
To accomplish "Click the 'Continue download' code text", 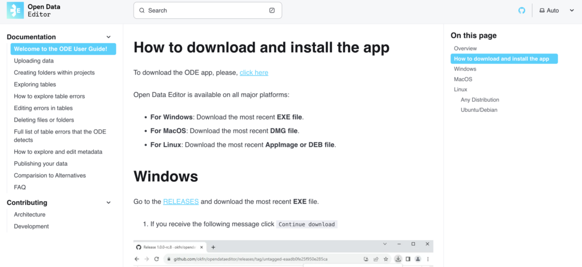I will (306, 224).
